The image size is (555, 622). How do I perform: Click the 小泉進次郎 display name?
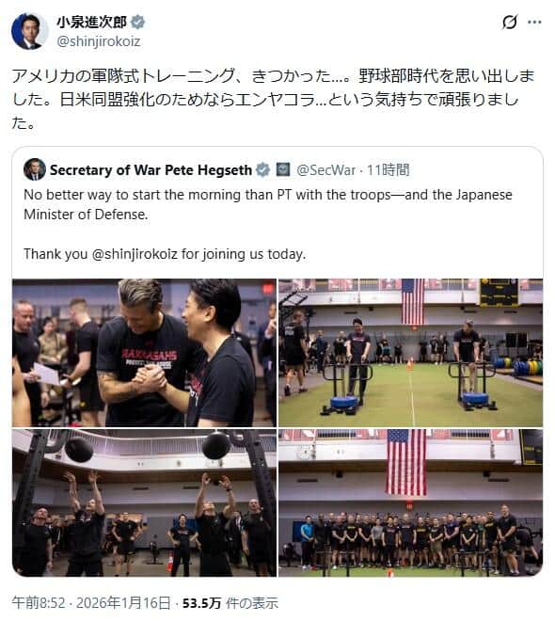(x=91, y=23)
